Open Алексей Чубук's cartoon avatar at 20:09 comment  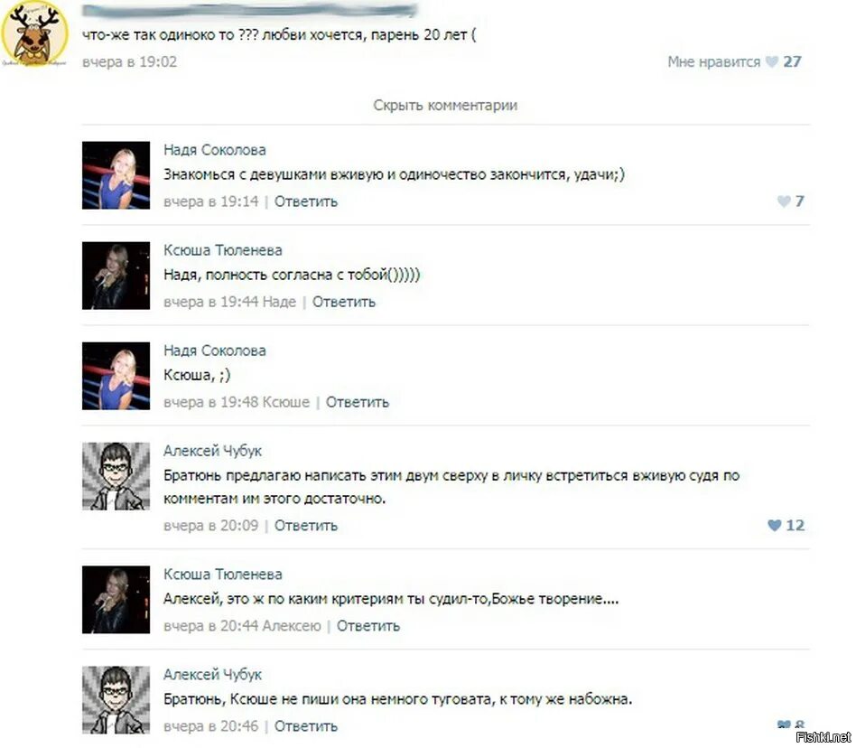(116, 476)
